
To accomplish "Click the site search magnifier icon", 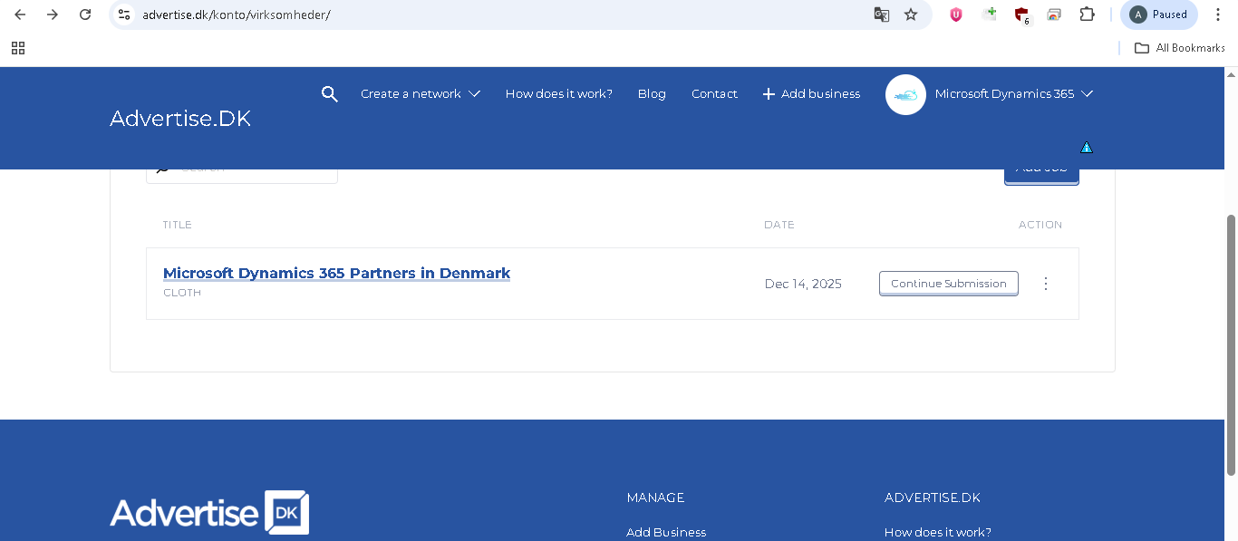I will 329,93.
